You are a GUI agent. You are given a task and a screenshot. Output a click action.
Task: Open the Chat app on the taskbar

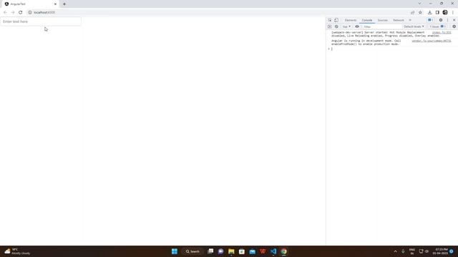pos(221,251)
